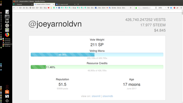This screenshot has width=183, height=103.
Task: Open the RSS bookmarks folder
Action: pos(114,8)
